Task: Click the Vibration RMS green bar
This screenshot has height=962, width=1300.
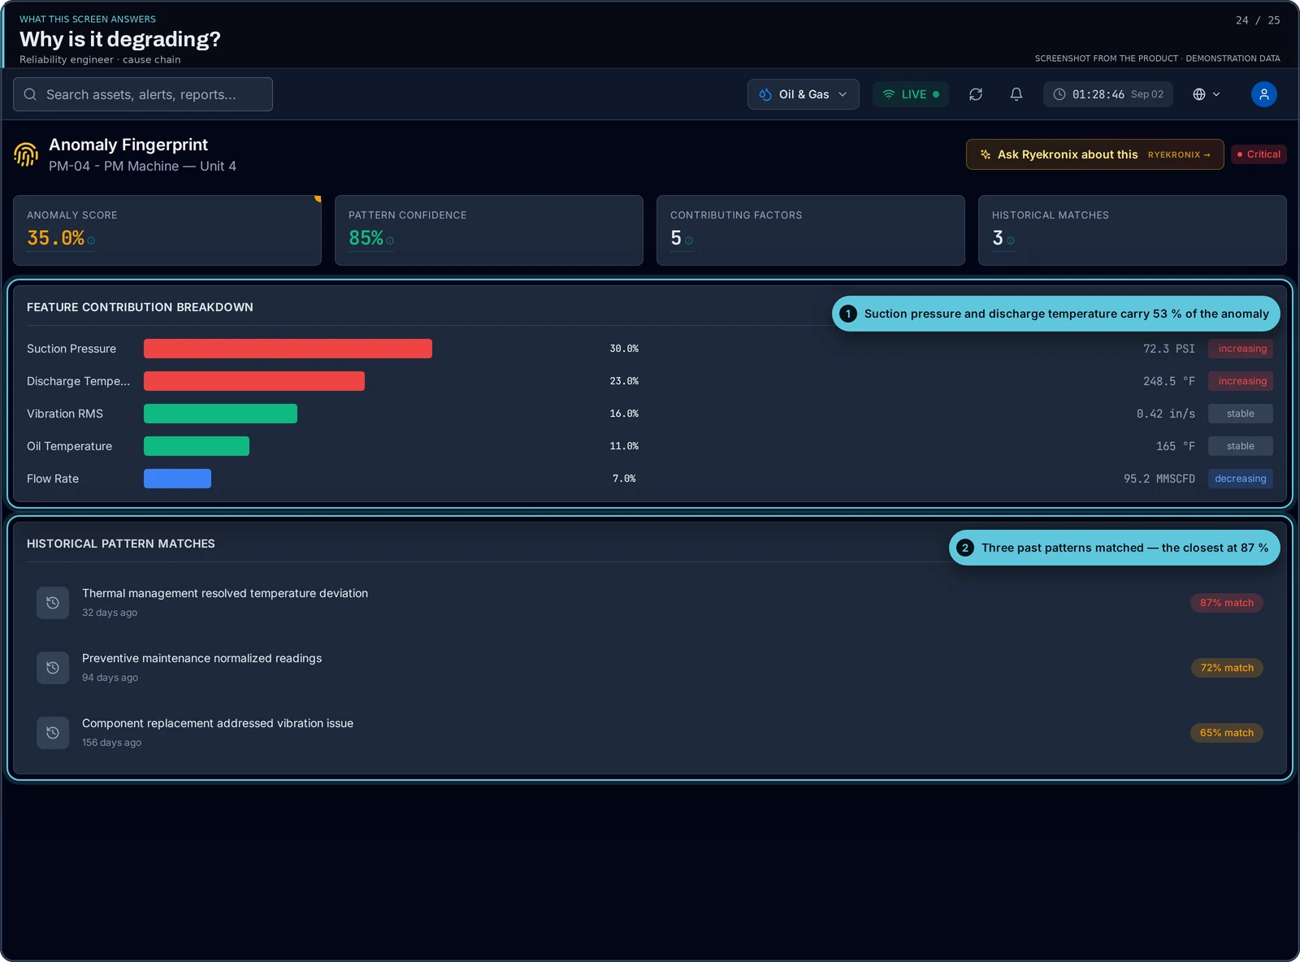Action: (x=220, y=414)
